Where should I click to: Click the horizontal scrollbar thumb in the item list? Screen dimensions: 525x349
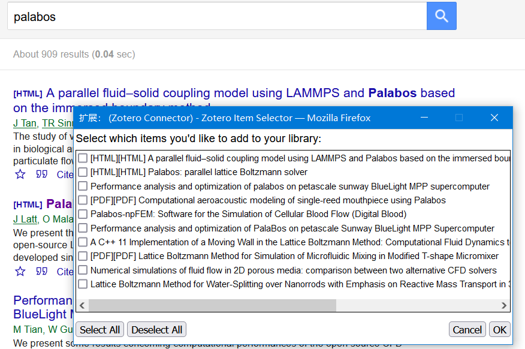[x=212, y=305]
